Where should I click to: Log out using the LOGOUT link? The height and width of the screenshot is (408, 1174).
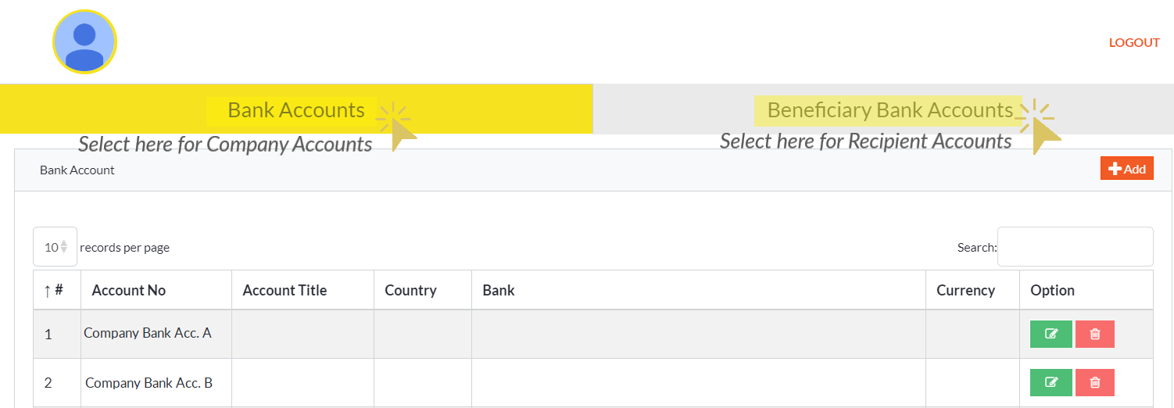(x=1133, y=43)
